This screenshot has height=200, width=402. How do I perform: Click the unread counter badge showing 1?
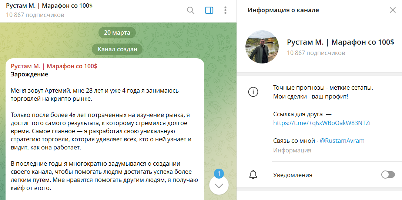219,173
